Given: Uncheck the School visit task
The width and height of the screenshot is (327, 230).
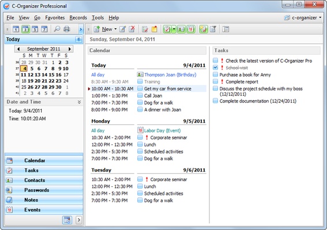Looking at the screenshot, I should click(x=216, y=67).
